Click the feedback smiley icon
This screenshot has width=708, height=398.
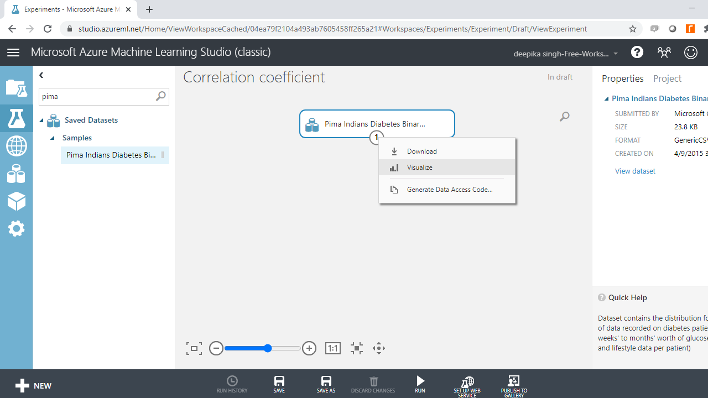691,53
